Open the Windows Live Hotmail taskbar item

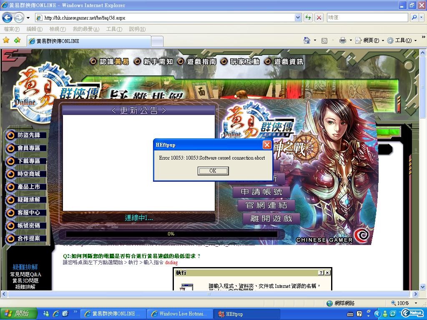click(180, 314)
